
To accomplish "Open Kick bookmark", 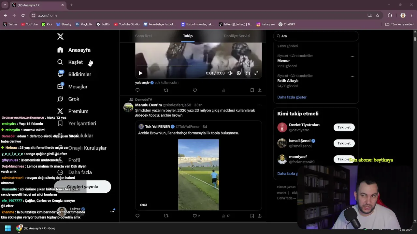I will 47,24.
